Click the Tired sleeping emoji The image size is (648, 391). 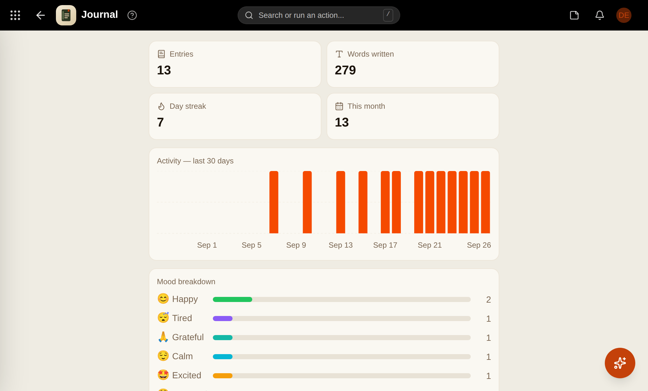point(163,318)
